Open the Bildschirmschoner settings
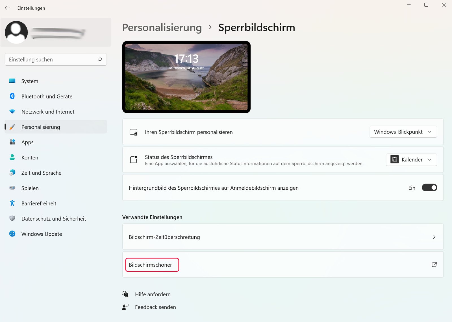452x322 pixels. 152,265
